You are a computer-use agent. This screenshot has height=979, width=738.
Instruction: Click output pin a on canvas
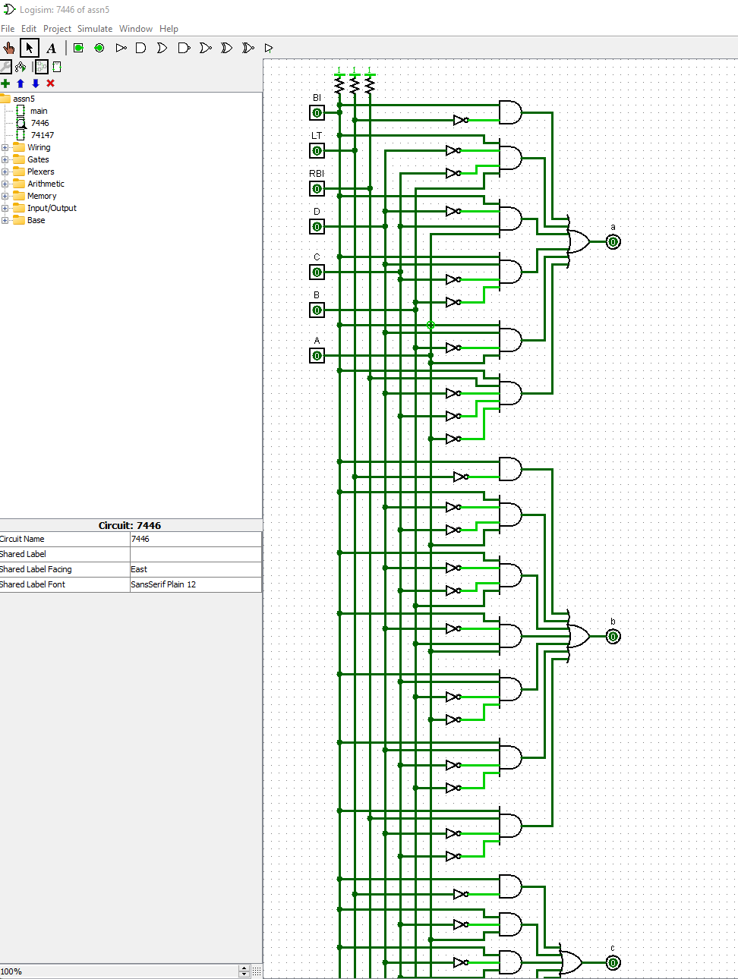(x=613, y=242)
